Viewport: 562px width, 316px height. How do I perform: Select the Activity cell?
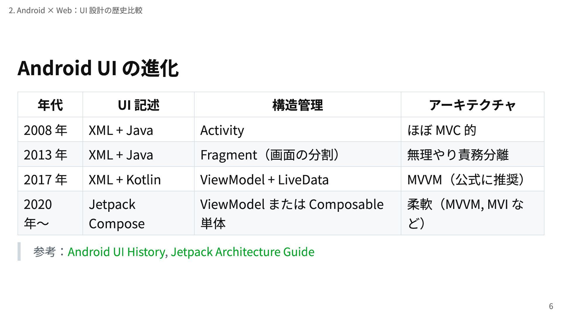(222, 130)
